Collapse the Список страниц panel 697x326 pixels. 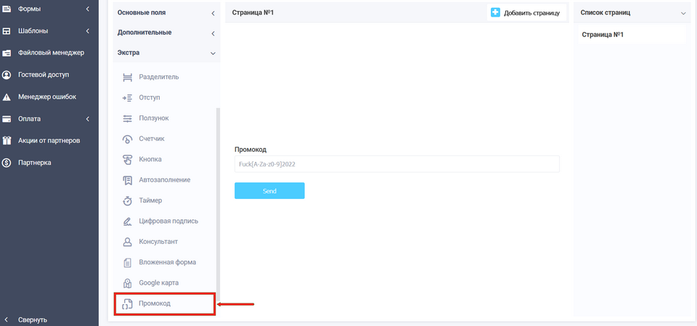pyautogui.click(x=683, y=13)
